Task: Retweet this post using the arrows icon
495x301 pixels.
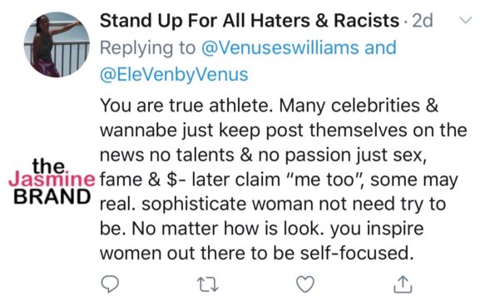Action: click(x=207, y=284)
